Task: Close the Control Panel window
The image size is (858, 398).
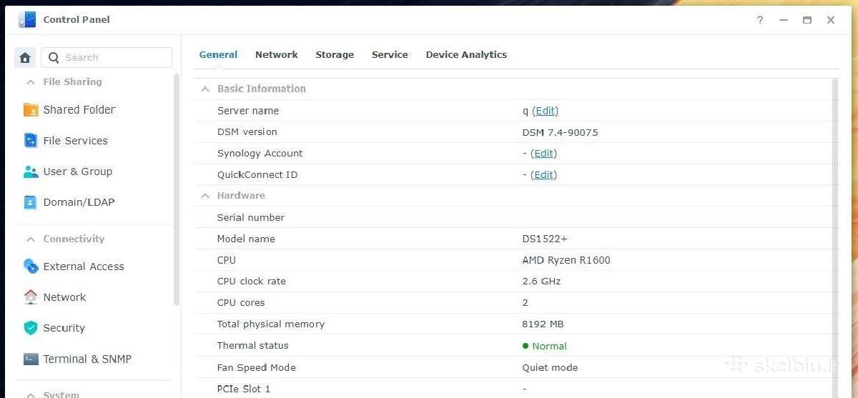Action: pyautogui.click(x=831, y=20)
